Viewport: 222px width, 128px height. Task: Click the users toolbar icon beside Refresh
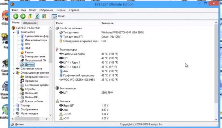click(44, 16)
